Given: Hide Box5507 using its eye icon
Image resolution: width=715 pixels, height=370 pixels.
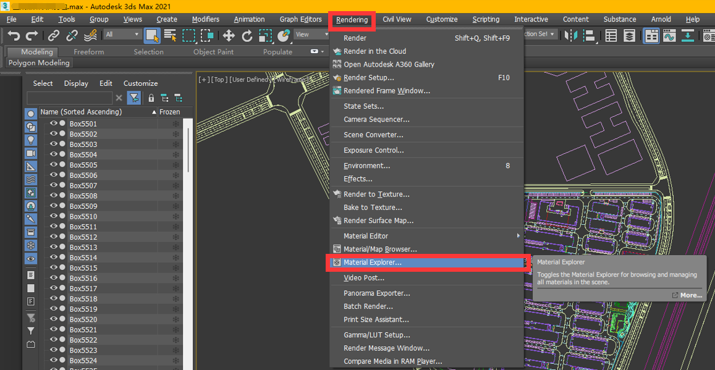Looking at the screenshot, I should pyautogui.click(x=53, y=185).
